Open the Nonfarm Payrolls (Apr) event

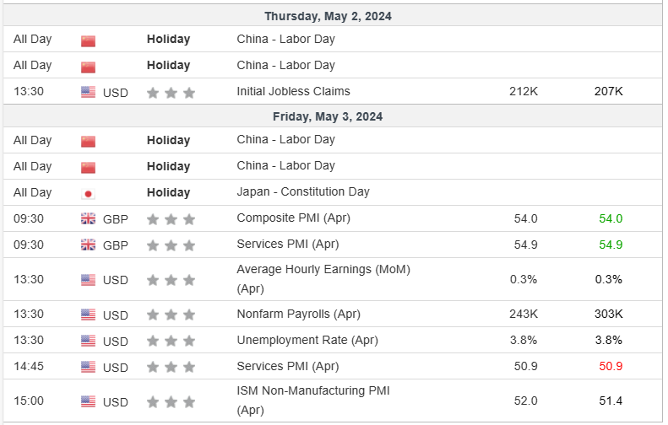[x=298, y=314]
